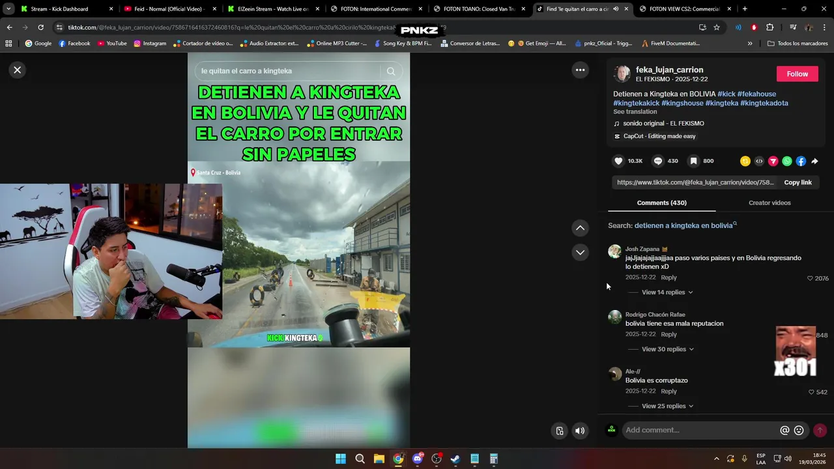Go to previous video with up arrow
This screenshot has width=834, height=469.
[580, 228]
